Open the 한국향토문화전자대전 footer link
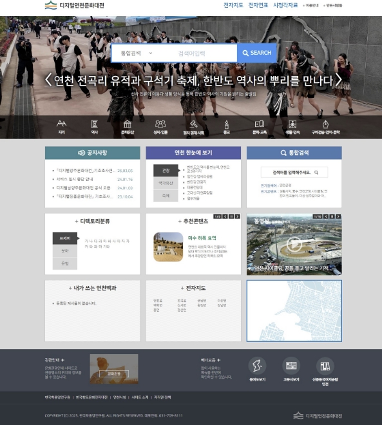 click(91, 397)
